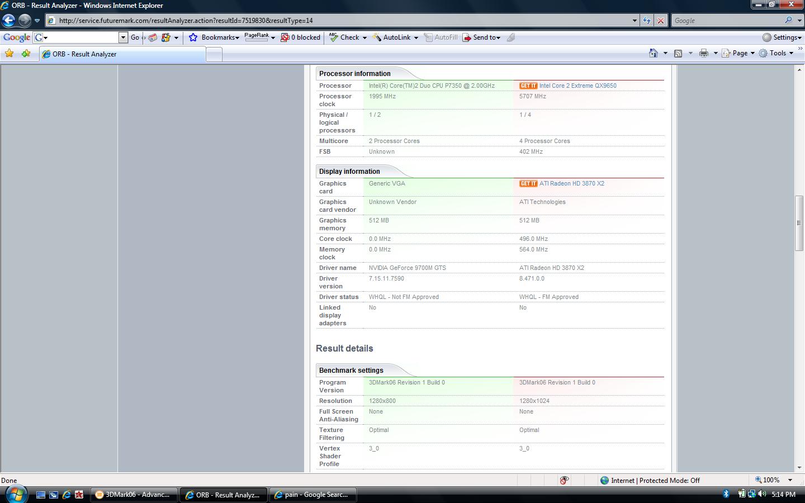Open a new blank tab
The height and width of the screenshot is (503, 805).
click(214, 54)
